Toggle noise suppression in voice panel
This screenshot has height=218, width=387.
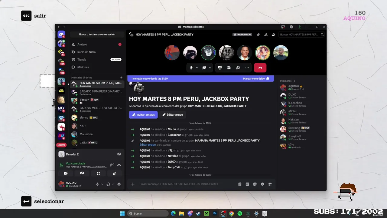click(x=112, y=165)
